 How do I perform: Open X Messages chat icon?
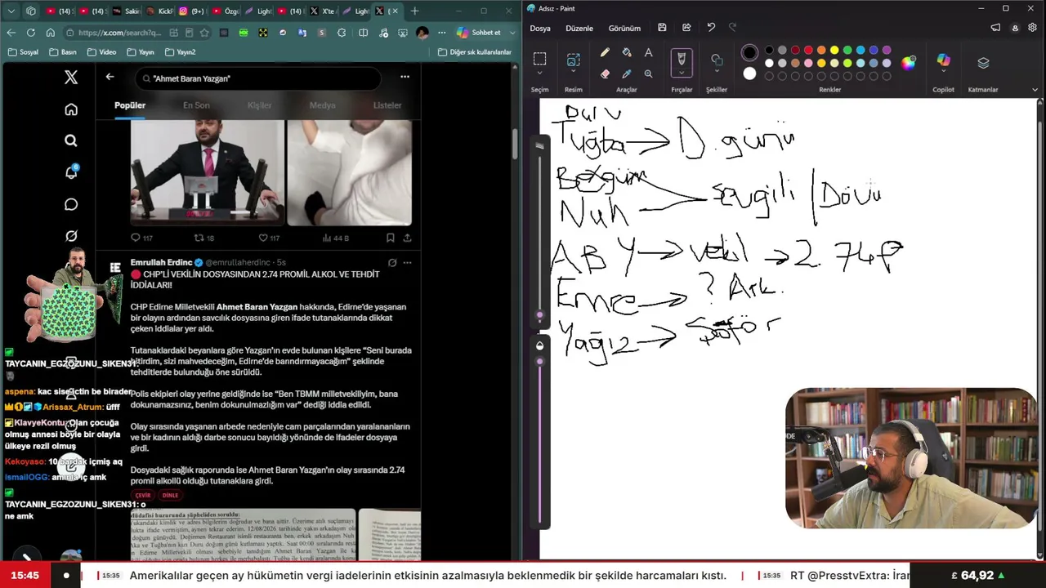click(71, 204)
